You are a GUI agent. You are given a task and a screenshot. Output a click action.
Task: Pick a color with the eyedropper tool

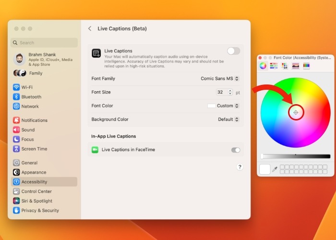[x=275, y=169]
